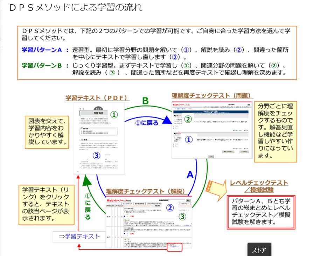Click the large green B pattern letter
The image size is (313, 256).
coord(145,101)
